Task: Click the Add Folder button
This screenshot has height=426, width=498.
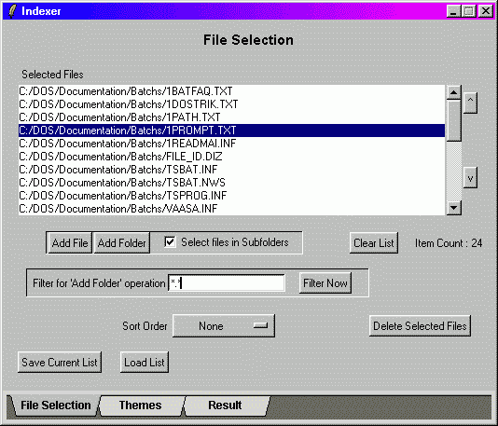Action: (121, 243)
